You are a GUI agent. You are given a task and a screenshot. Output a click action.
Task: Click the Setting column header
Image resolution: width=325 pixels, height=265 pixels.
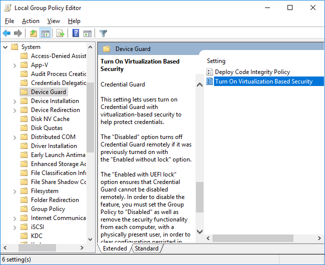(x=216, y=61)
